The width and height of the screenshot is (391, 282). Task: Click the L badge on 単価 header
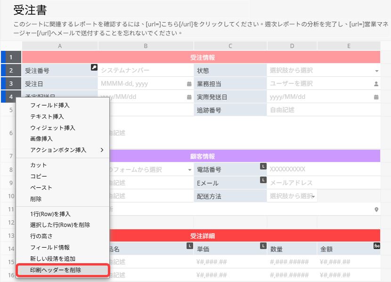[263, 246]
